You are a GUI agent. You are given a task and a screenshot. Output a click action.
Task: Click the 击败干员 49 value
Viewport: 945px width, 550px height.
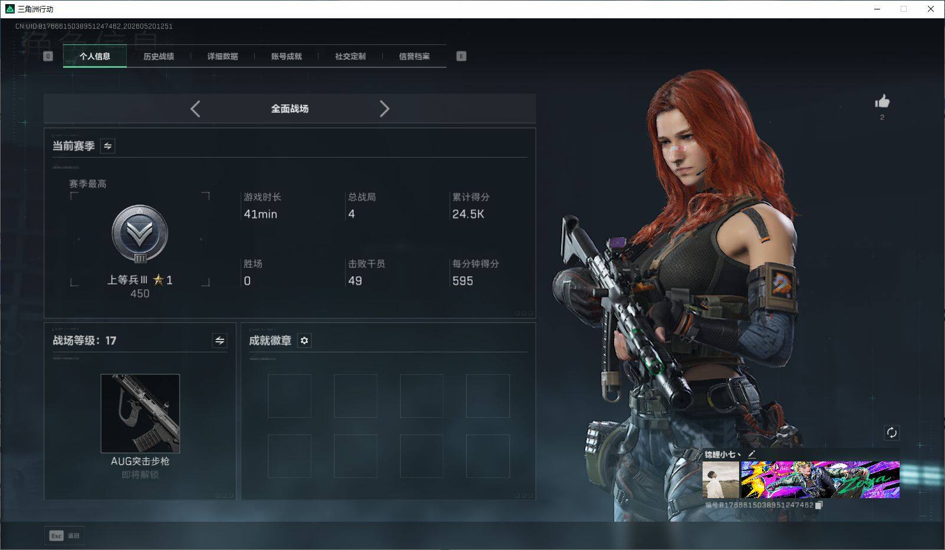(355, 281)
